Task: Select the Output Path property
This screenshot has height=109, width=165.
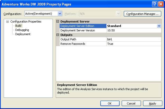Action: click(x=83, y=39)
